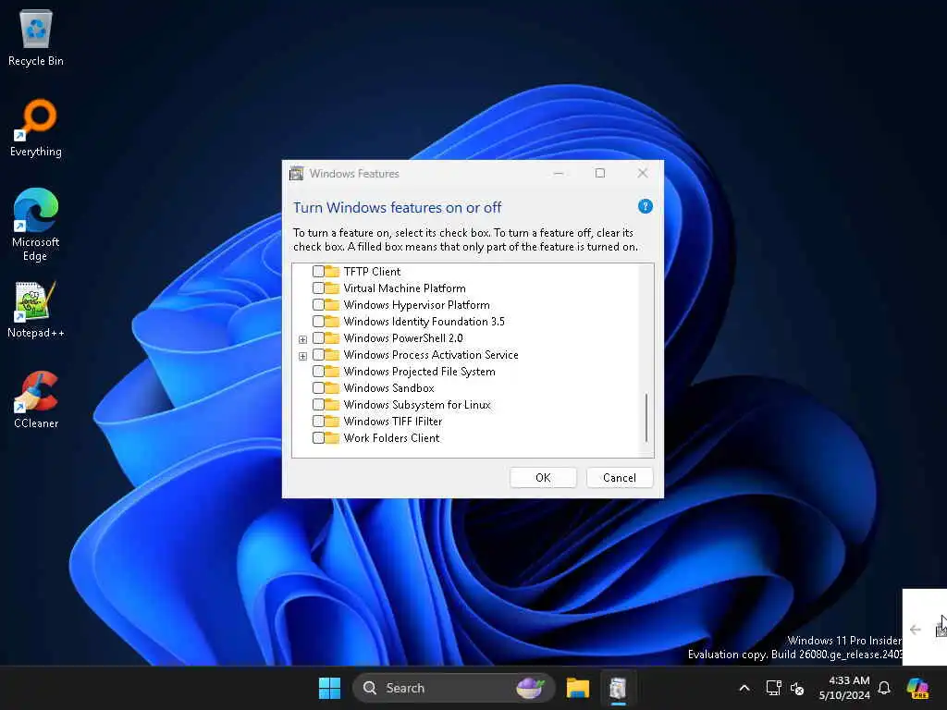Select the Windows Projected File System label
This screenshot has width=947, height=710.
419,372
